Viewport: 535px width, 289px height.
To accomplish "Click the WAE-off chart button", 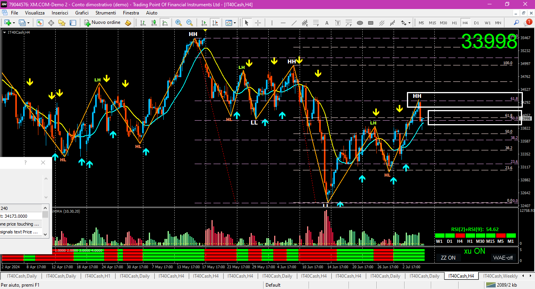I will 503,258.
